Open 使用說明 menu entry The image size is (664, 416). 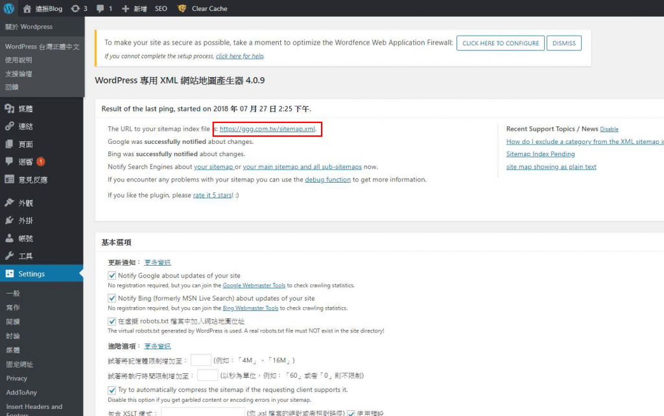click(x=19, y=60)
